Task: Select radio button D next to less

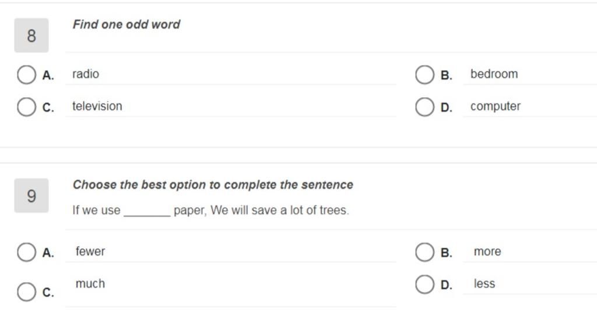Action: [x=424, y=284]
